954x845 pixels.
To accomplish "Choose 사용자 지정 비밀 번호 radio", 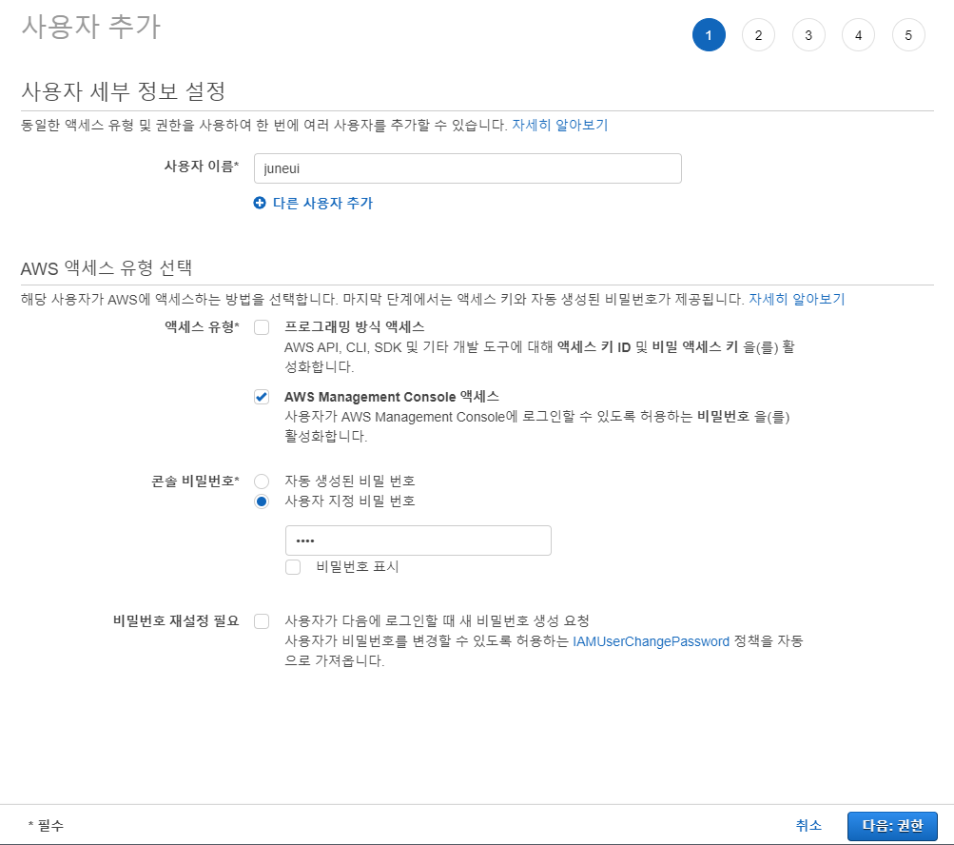I will (x=262, y=501).
